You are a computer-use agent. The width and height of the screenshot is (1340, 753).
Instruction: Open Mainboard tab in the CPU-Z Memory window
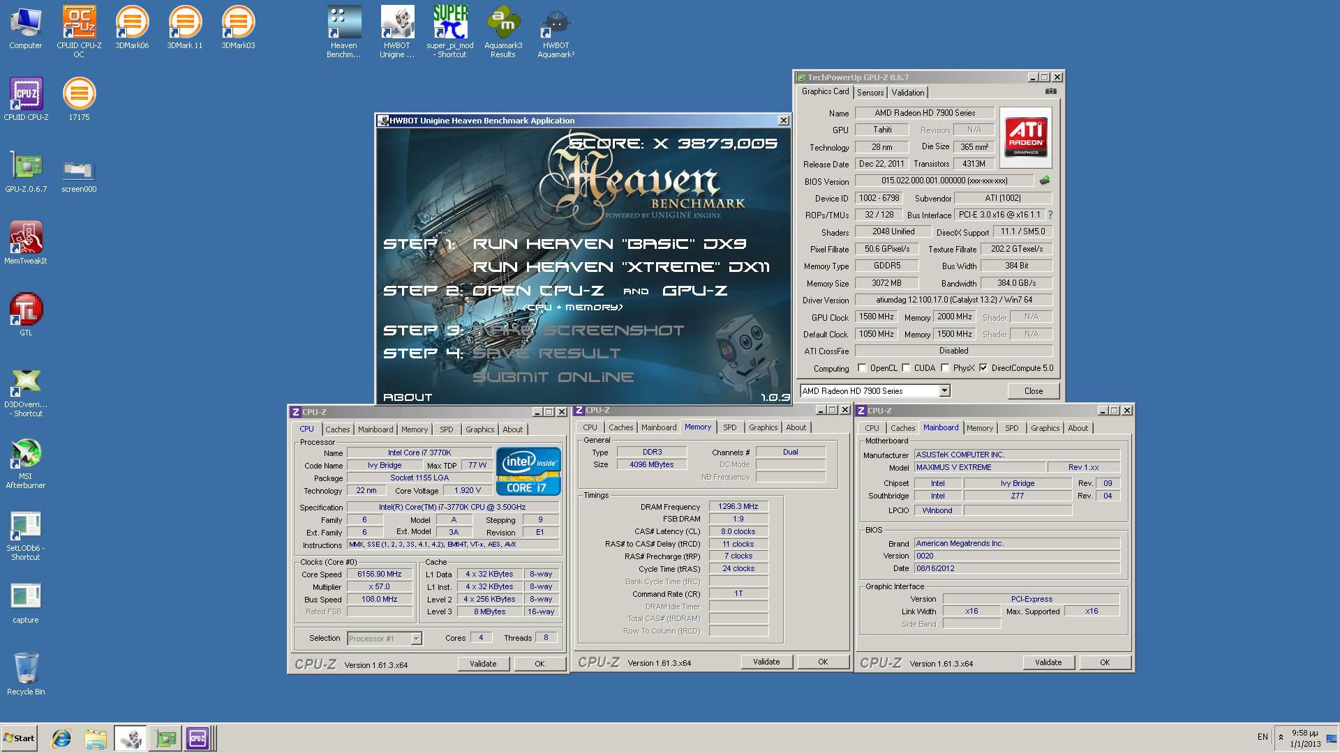point(659,427)
